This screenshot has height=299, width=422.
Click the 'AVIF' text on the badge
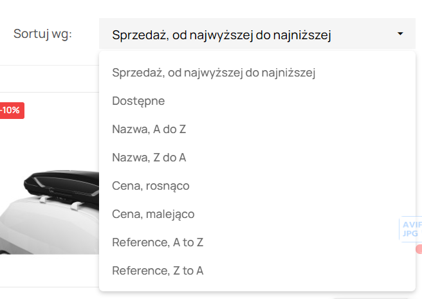412,224
